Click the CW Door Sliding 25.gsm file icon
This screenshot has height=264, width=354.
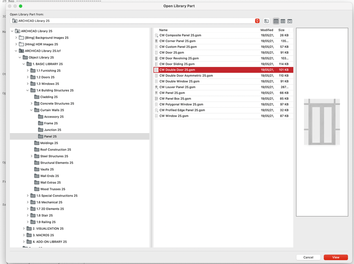156,64
